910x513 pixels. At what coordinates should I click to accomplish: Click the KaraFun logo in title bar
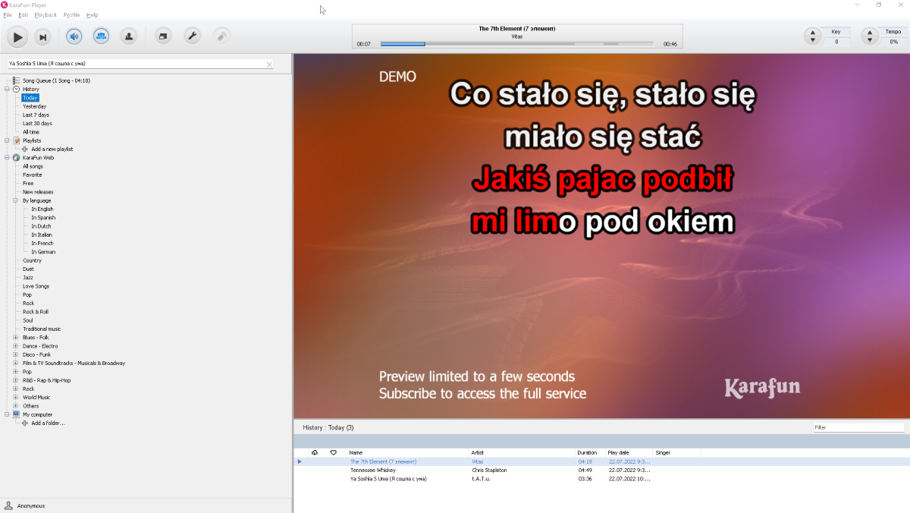click(x=5, y=5)
